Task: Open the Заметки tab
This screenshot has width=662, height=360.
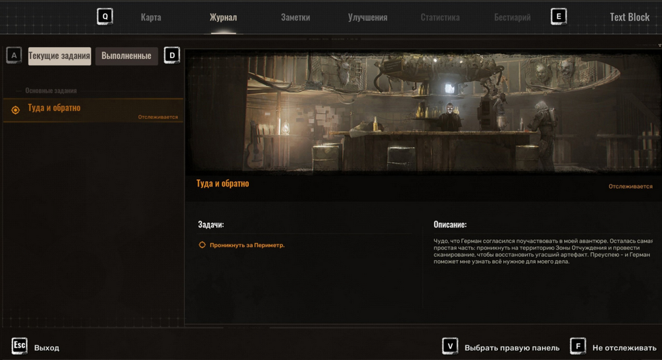Action: tap(295, 17)
